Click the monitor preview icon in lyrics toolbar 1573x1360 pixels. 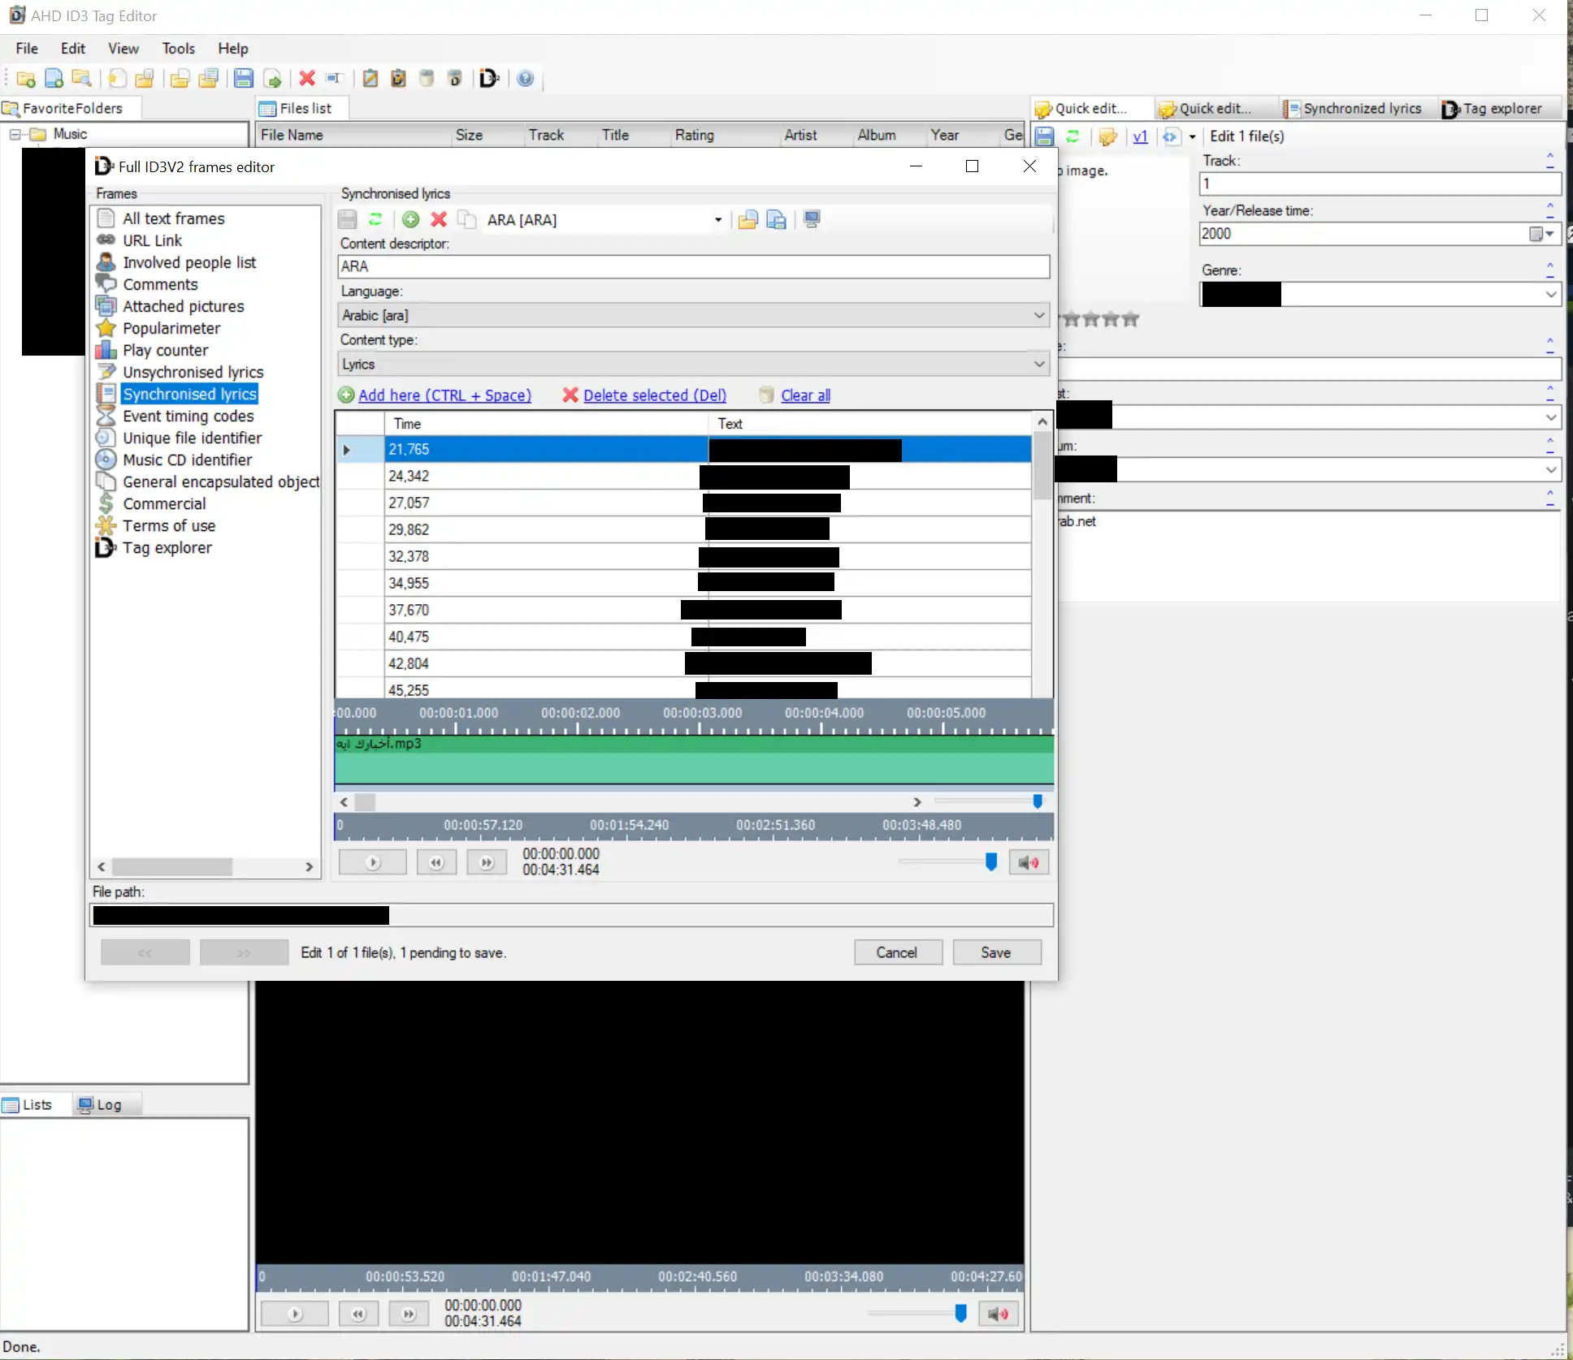pyautogui.click(x=811, y=219)
